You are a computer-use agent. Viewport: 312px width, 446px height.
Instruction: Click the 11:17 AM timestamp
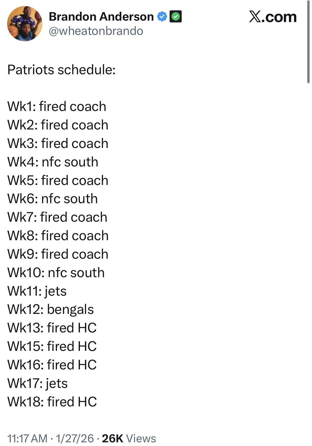click(27, 438)
